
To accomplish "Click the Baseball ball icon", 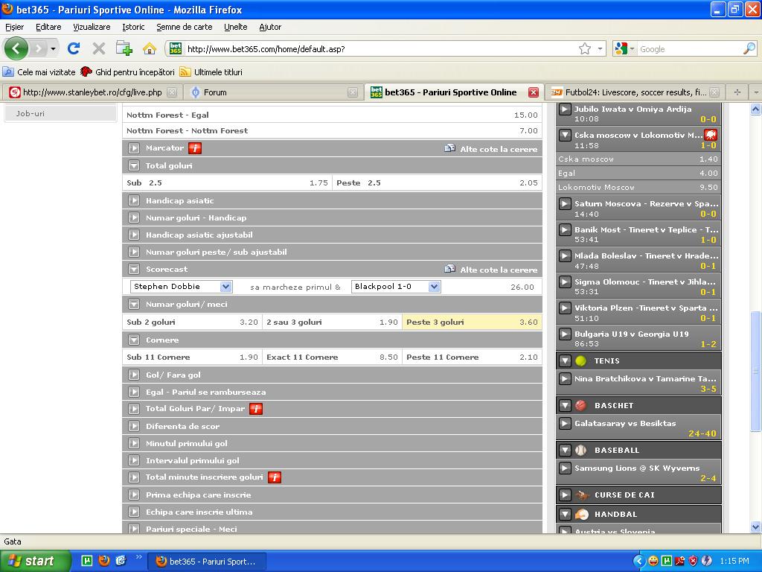I will pos(580,451).
